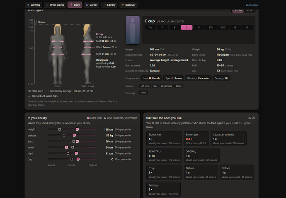This screenshot has height=198, width=286.
Task: Switch units to cm, kg
Action: [x=238, y=10]
